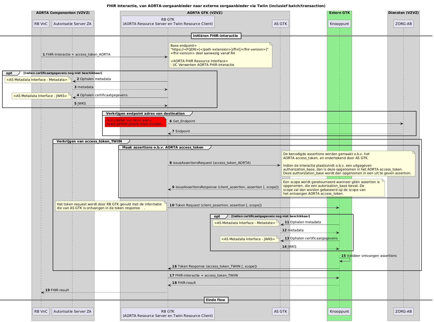The width and height of the screenshot is (434, 322).
Task: Collapse the Verkrijgen van access_token_TWIIN frame
Action: 89,141
